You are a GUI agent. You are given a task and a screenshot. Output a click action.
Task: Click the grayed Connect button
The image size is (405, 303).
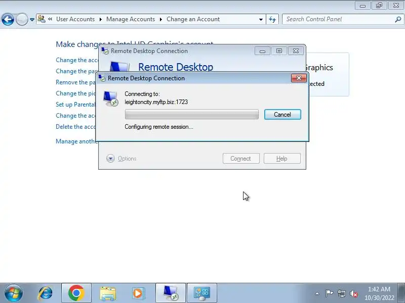point(241,159)
